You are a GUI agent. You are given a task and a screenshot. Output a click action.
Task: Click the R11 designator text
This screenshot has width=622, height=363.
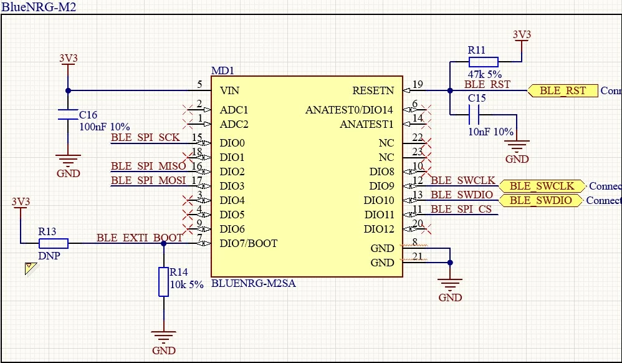click(x=476, y=50)
